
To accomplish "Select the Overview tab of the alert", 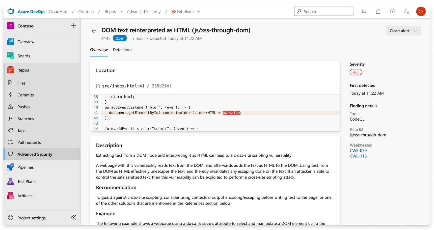I will click(x=99, y=50).
